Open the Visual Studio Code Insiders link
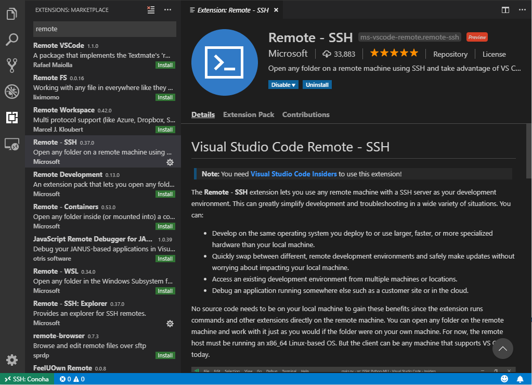Viewport: 532px width, 385px height. (x=293, y=174)
